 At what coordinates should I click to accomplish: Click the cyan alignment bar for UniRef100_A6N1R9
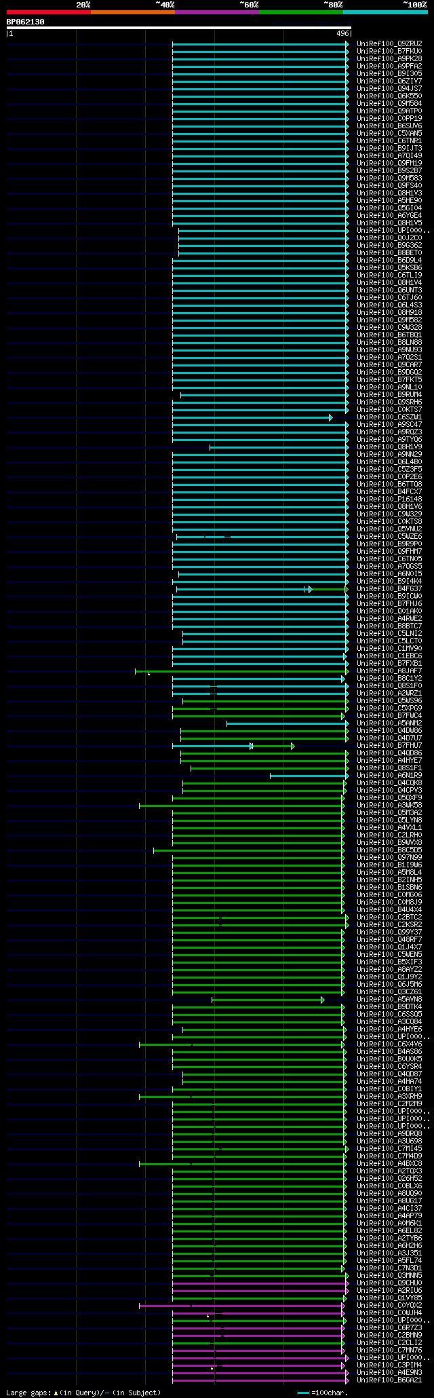coord(309,776)
